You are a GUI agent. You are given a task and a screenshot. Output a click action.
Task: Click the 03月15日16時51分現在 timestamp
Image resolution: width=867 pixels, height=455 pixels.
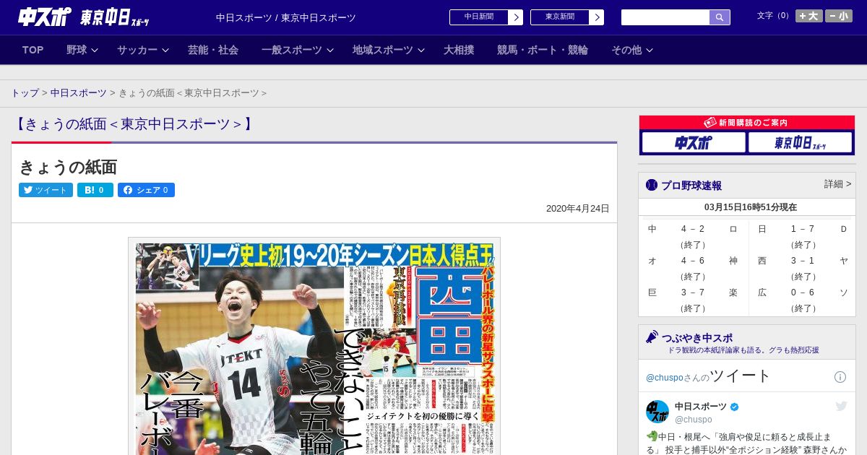751,207
